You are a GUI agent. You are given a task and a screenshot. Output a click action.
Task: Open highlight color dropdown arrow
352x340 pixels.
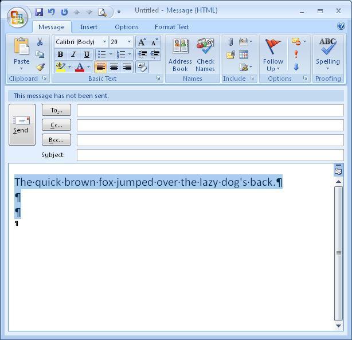[69, 67]
